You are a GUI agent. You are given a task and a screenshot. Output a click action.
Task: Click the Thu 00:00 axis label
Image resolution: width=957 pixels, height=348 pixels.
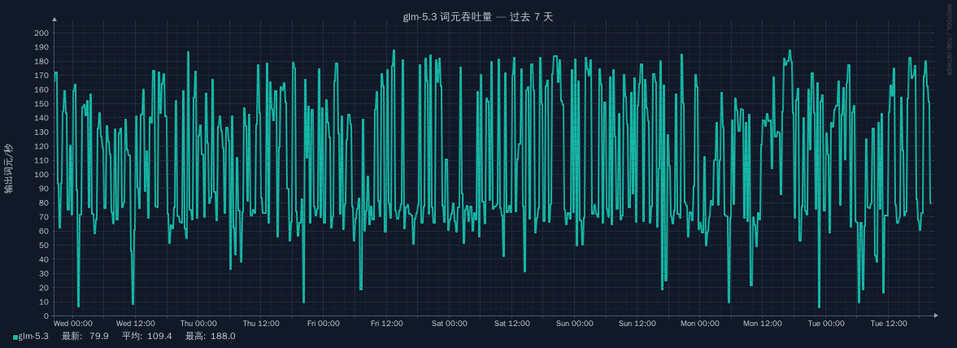coord(198,324)
